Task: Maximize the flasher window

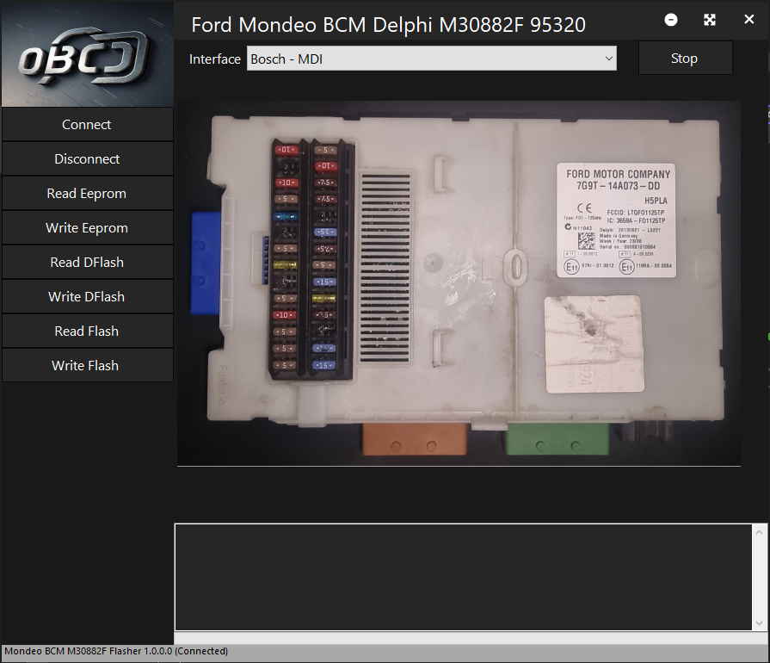Action: click(x=710, y=20)
